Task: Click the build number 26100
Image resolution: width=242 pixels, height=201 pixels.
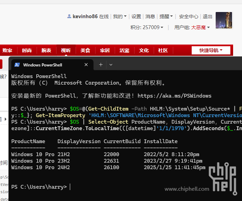Action: tap(112, 167)
